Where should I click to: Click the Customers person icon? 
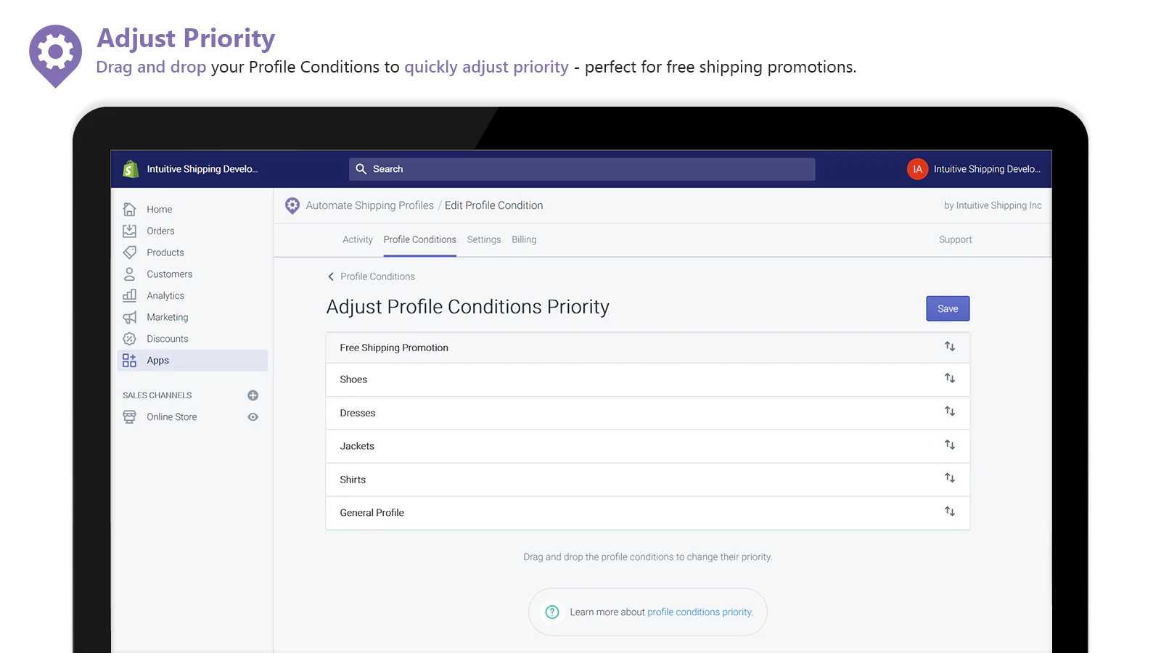point(130,274)
